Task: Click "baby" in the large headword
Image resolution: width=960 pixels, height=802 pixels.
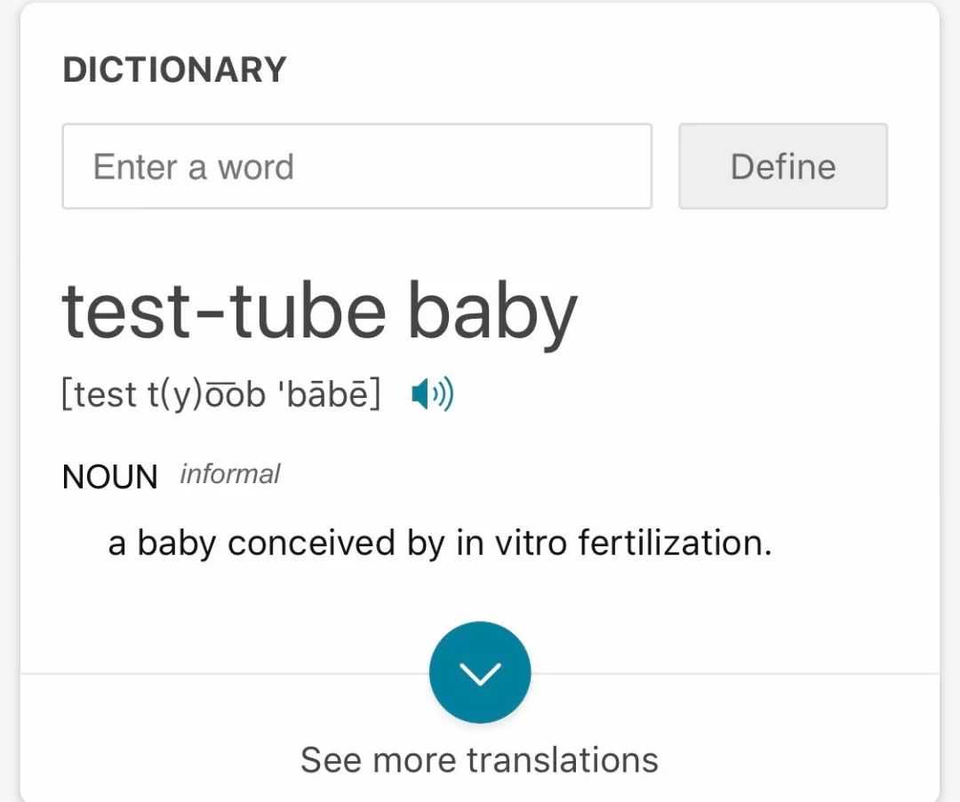Action: pos(492,313)
